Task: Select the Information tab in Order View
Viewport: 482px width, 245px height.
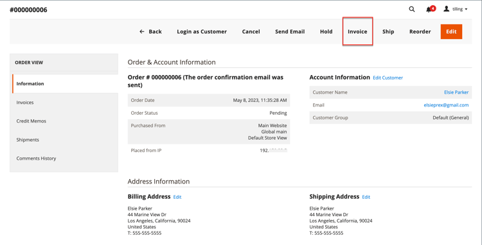Action: click(x=65, y=84)
